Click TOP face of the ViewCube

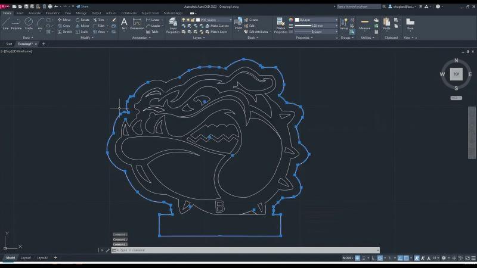point(456,74)
